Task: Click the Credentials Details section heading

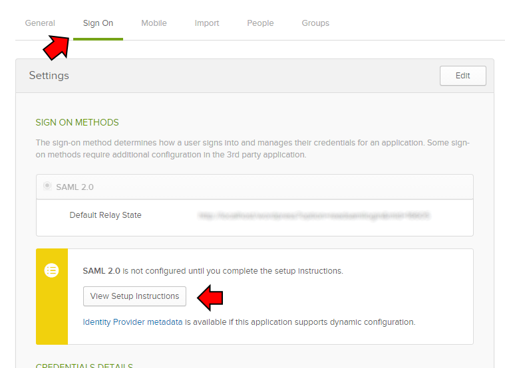Action: click(x=84, y=365)
